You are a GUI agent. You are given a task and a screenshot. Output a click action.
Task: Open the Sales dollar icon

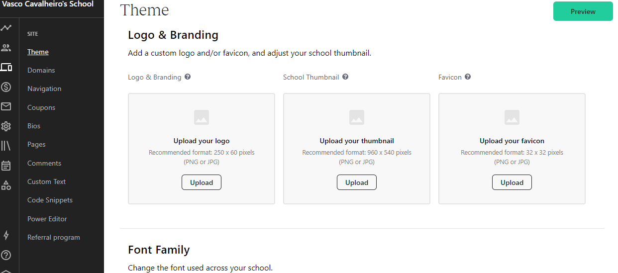6,88
